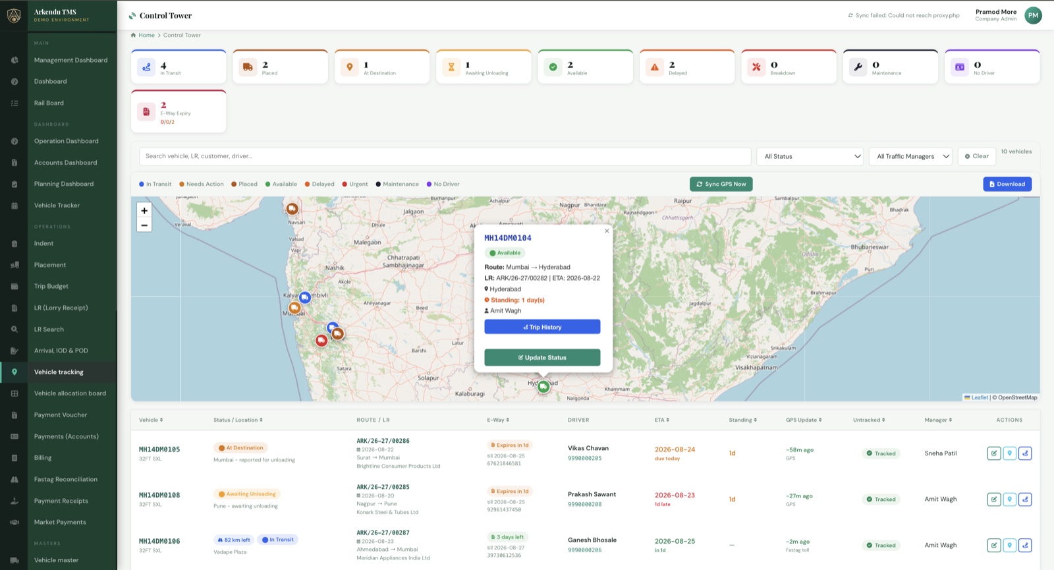Click driver phone 9990000208
The image size is (1054, 570).
coord(584,504)
